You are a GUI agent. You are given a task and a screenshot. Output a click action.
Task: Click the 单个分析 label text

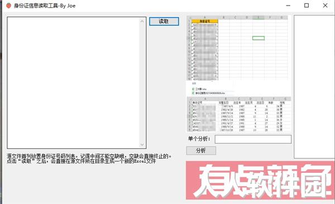pyautogui.click(x=199, y=139)
